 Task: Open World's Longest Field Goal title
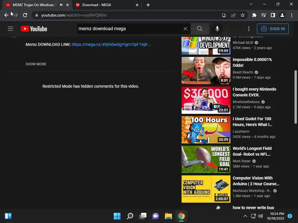pos(252,151)
